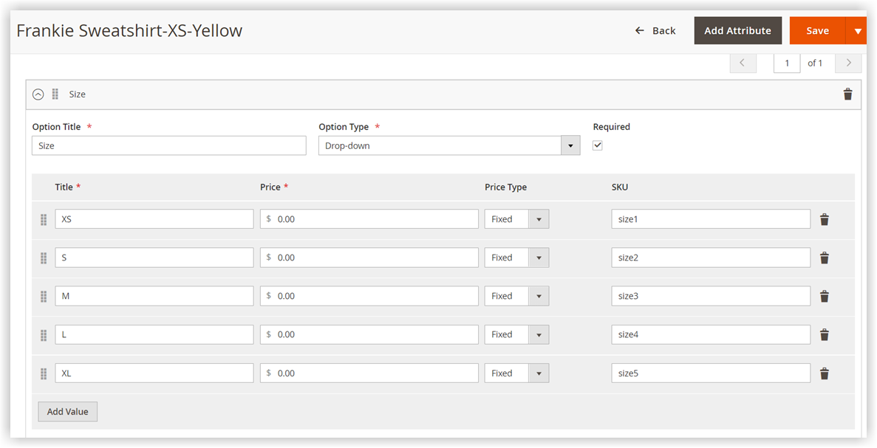Collapse the Size option section
Viewport: 877px width, 448px height.
38,94
